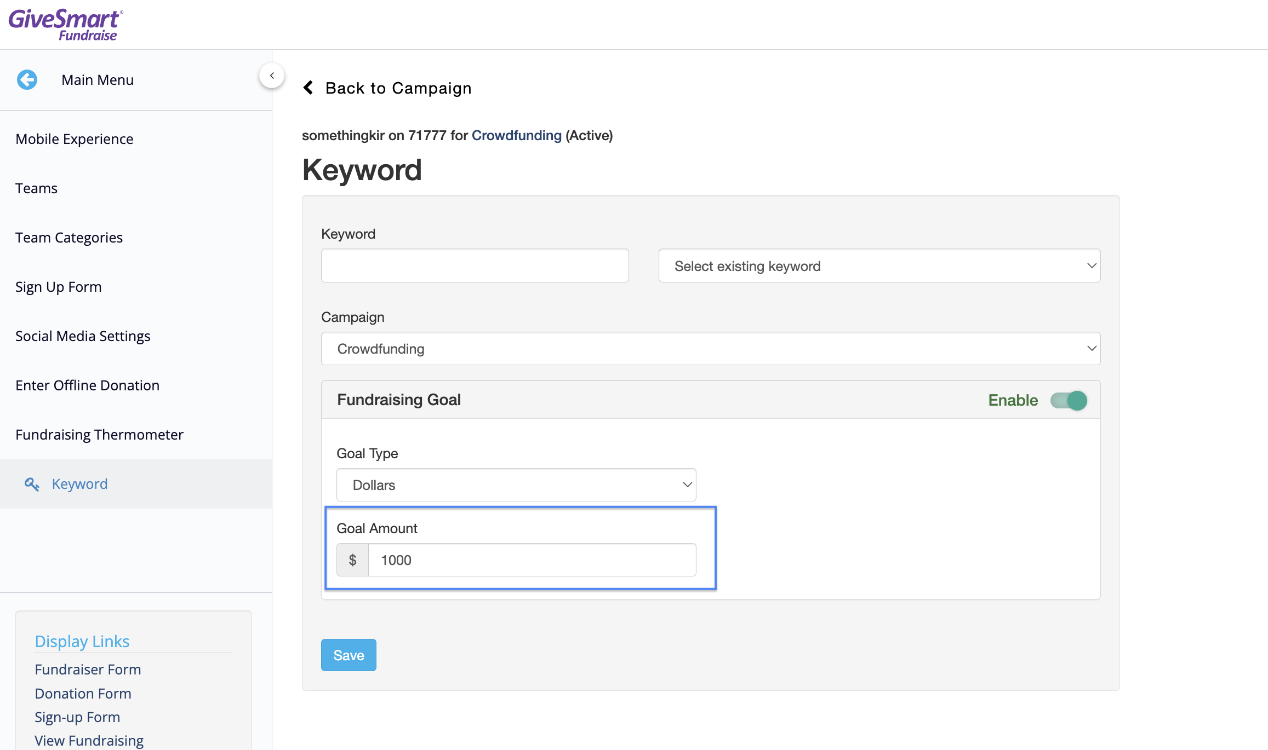
Task: Click the Save button
Action: [x=349, y=654]
